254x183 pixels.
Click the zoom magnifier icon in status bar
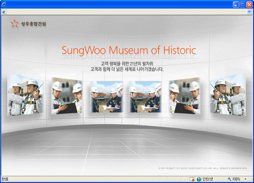tap(229, 179)
